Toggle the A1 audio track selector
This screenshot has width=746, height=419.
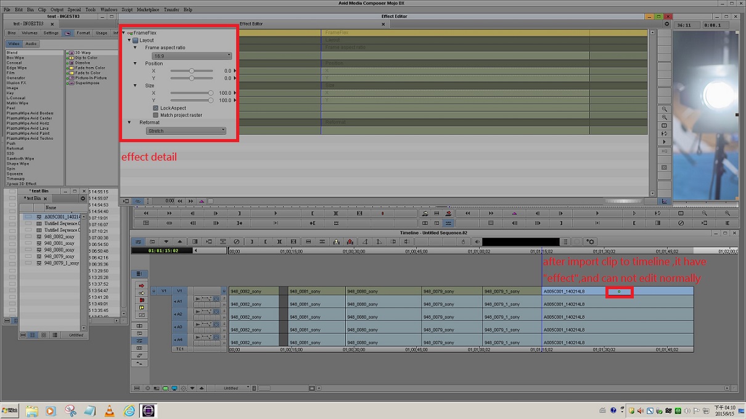(x=179, y=301)
